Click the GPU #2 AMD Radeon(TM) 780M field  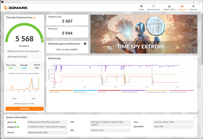tap(47, 133)
